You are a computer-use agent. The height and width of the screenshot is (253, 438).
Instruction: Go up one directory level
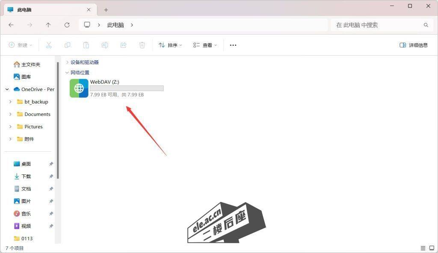pos(48,25)
